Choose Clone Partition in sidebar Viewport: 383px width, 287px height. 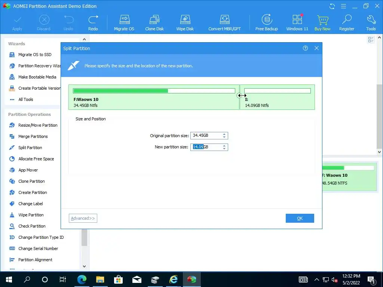click(x=27, y=181)
